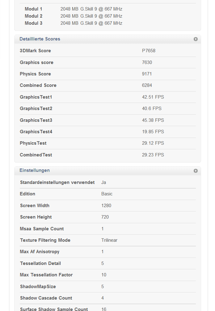Select the 3DMark Score value P7658
This screenshot has height=311, width=215.
(149, 51)
